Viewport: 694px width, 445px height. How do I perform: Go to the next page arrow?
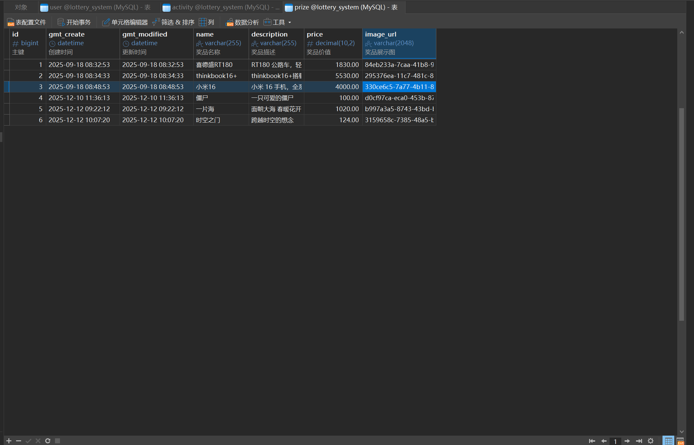pyautogui.click(x=627, y=441)
